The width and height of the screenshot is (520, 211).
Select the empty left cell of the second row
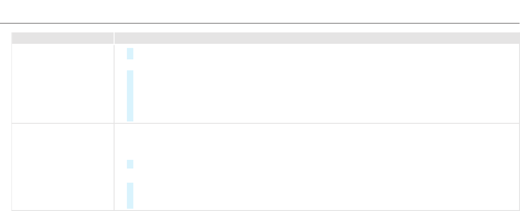point(62,167)
